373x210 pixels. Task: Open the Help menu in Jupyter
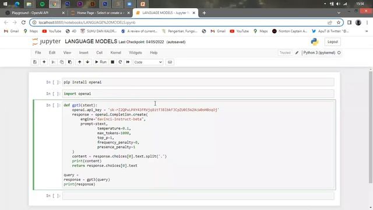(154, 52)
